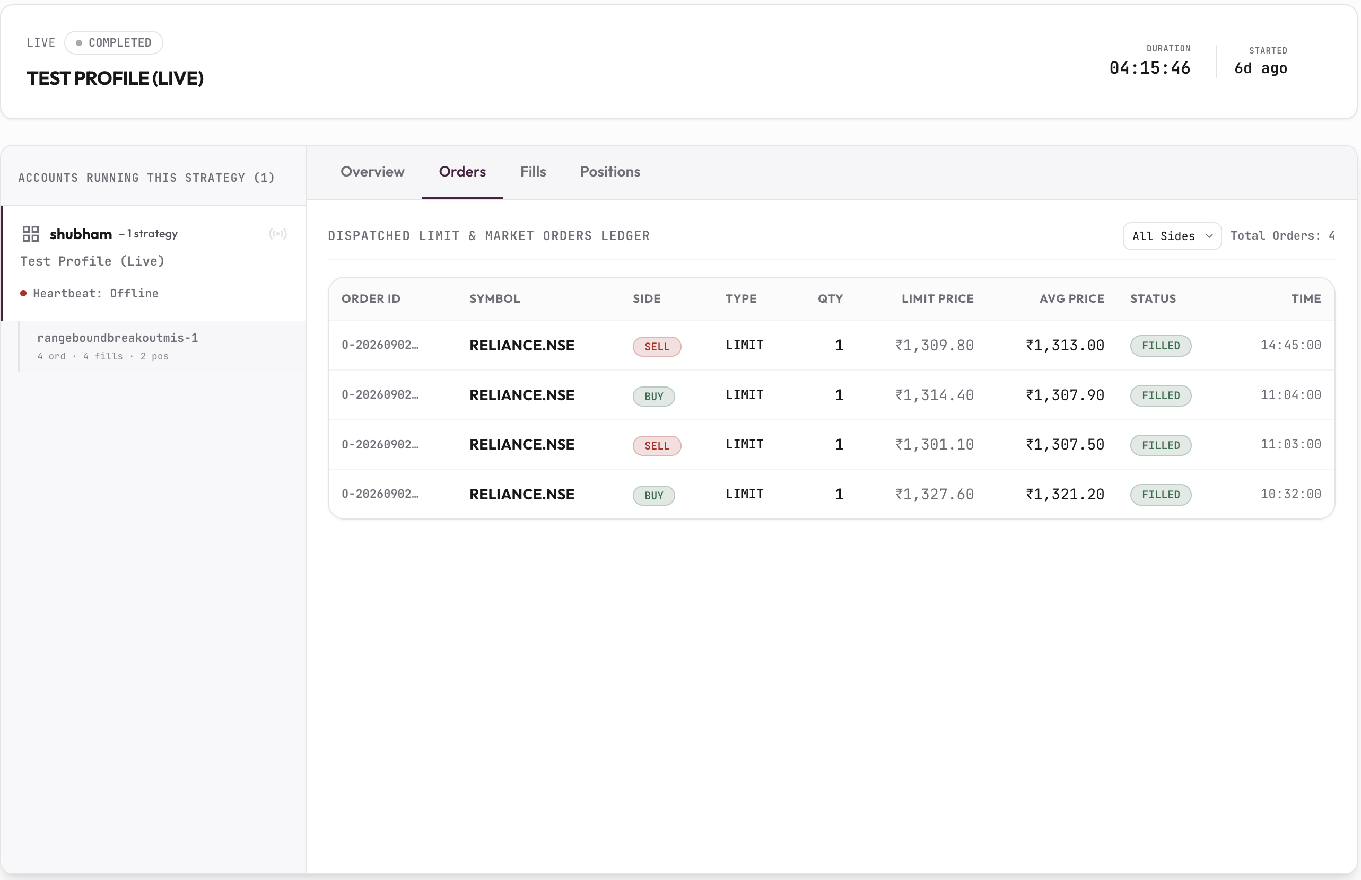
Task: Click the average price ₹1,321.20
Action: 1065,494
